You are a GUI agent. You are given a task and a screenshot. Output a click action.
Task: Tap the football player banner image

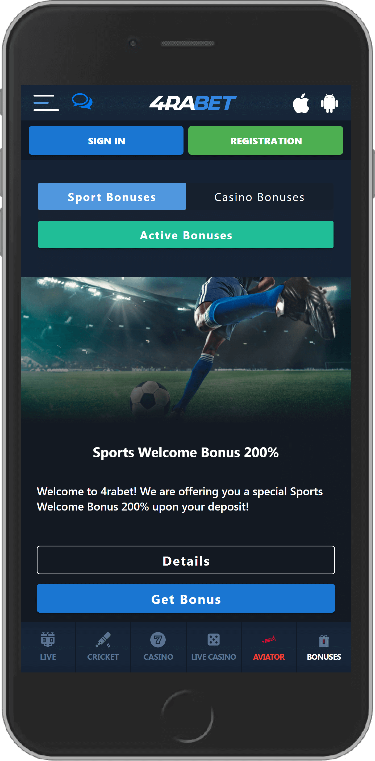point(186,349)
